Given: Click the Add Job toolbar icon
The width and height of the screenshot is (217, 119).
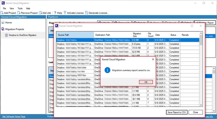Looking at the screenshot, I should coord(40,13).
